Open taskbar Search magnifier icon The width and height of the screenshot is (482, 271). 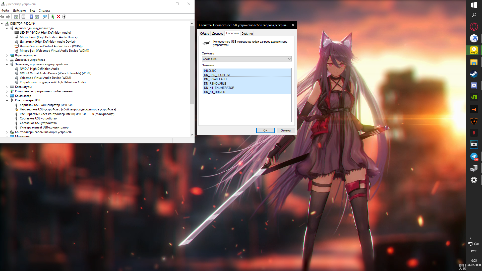click(474, 15)
